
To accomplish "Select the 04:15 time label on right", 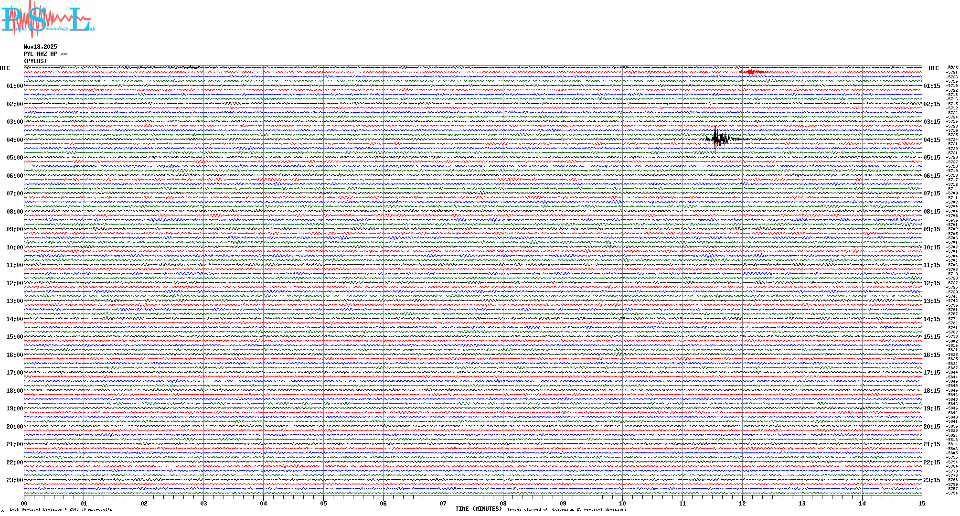I will tap(931, 140).
